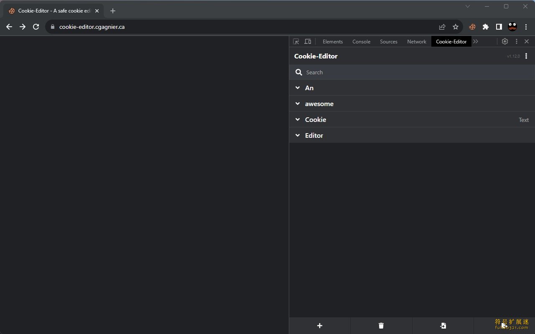Expand the "awesome" cookie chevron
This screenshot has height=334, width=535.
[x=298, y=104]
